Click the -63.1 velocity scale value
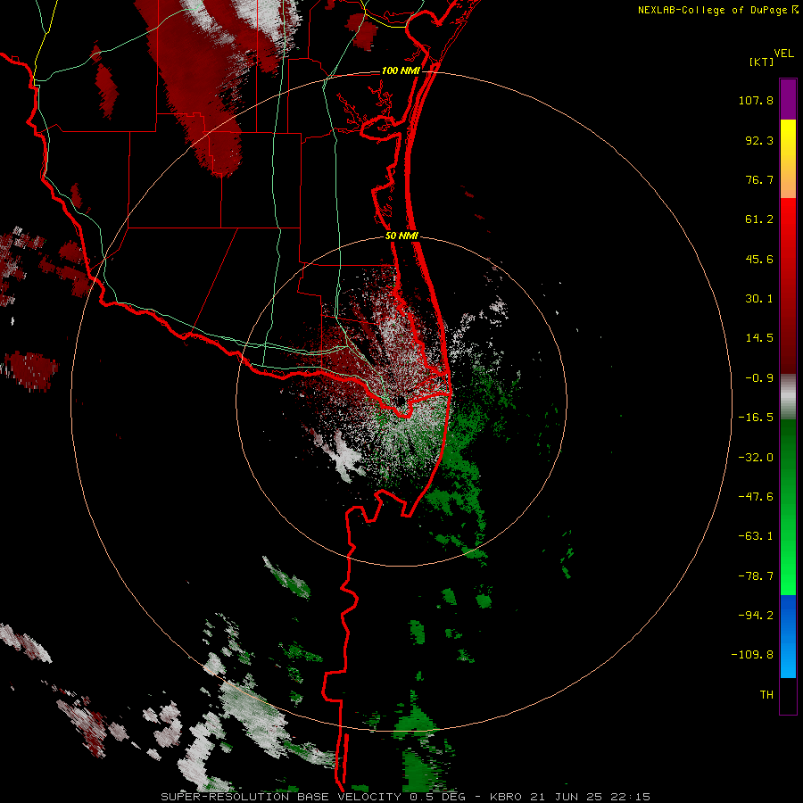Viewport: 803px width, 803px height. pos(756,536)
